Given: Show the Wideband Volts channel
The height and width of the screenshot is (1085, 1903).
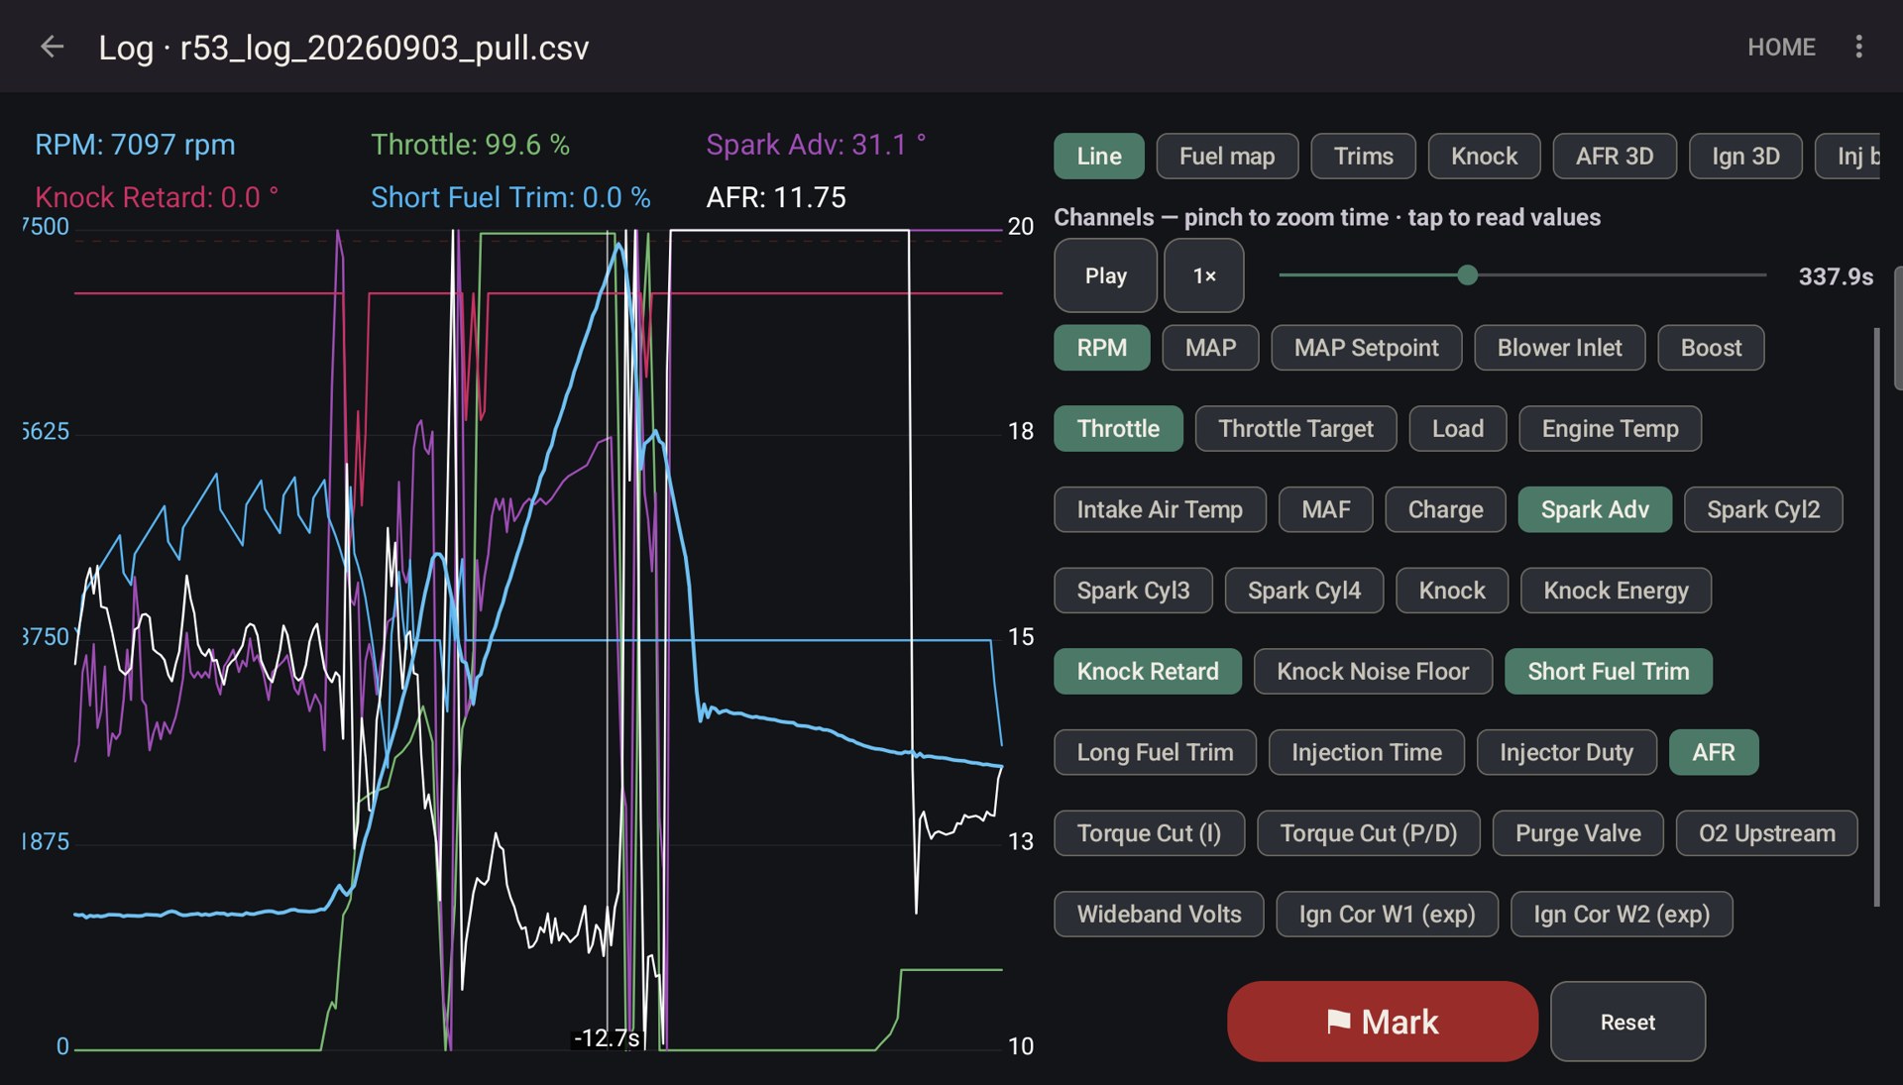Looking at the screenshot, I should [1159, 915].
